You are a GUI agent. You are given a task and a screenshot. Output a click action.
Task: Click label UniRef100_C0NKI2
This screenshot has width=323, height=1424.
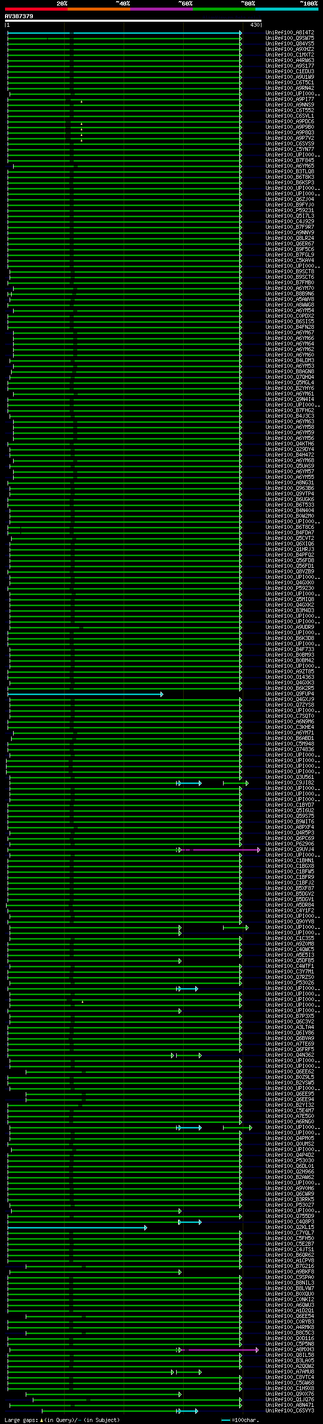coord(290,1300)
